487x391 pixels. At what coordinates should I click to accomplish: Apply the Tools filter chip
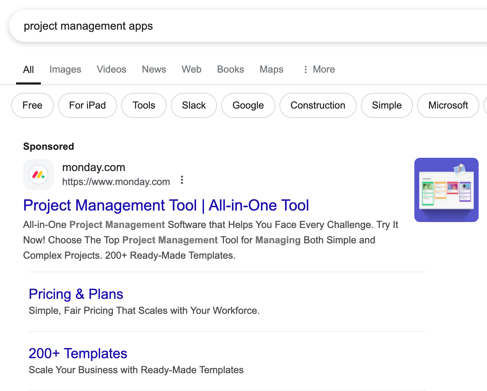(144, 105)
